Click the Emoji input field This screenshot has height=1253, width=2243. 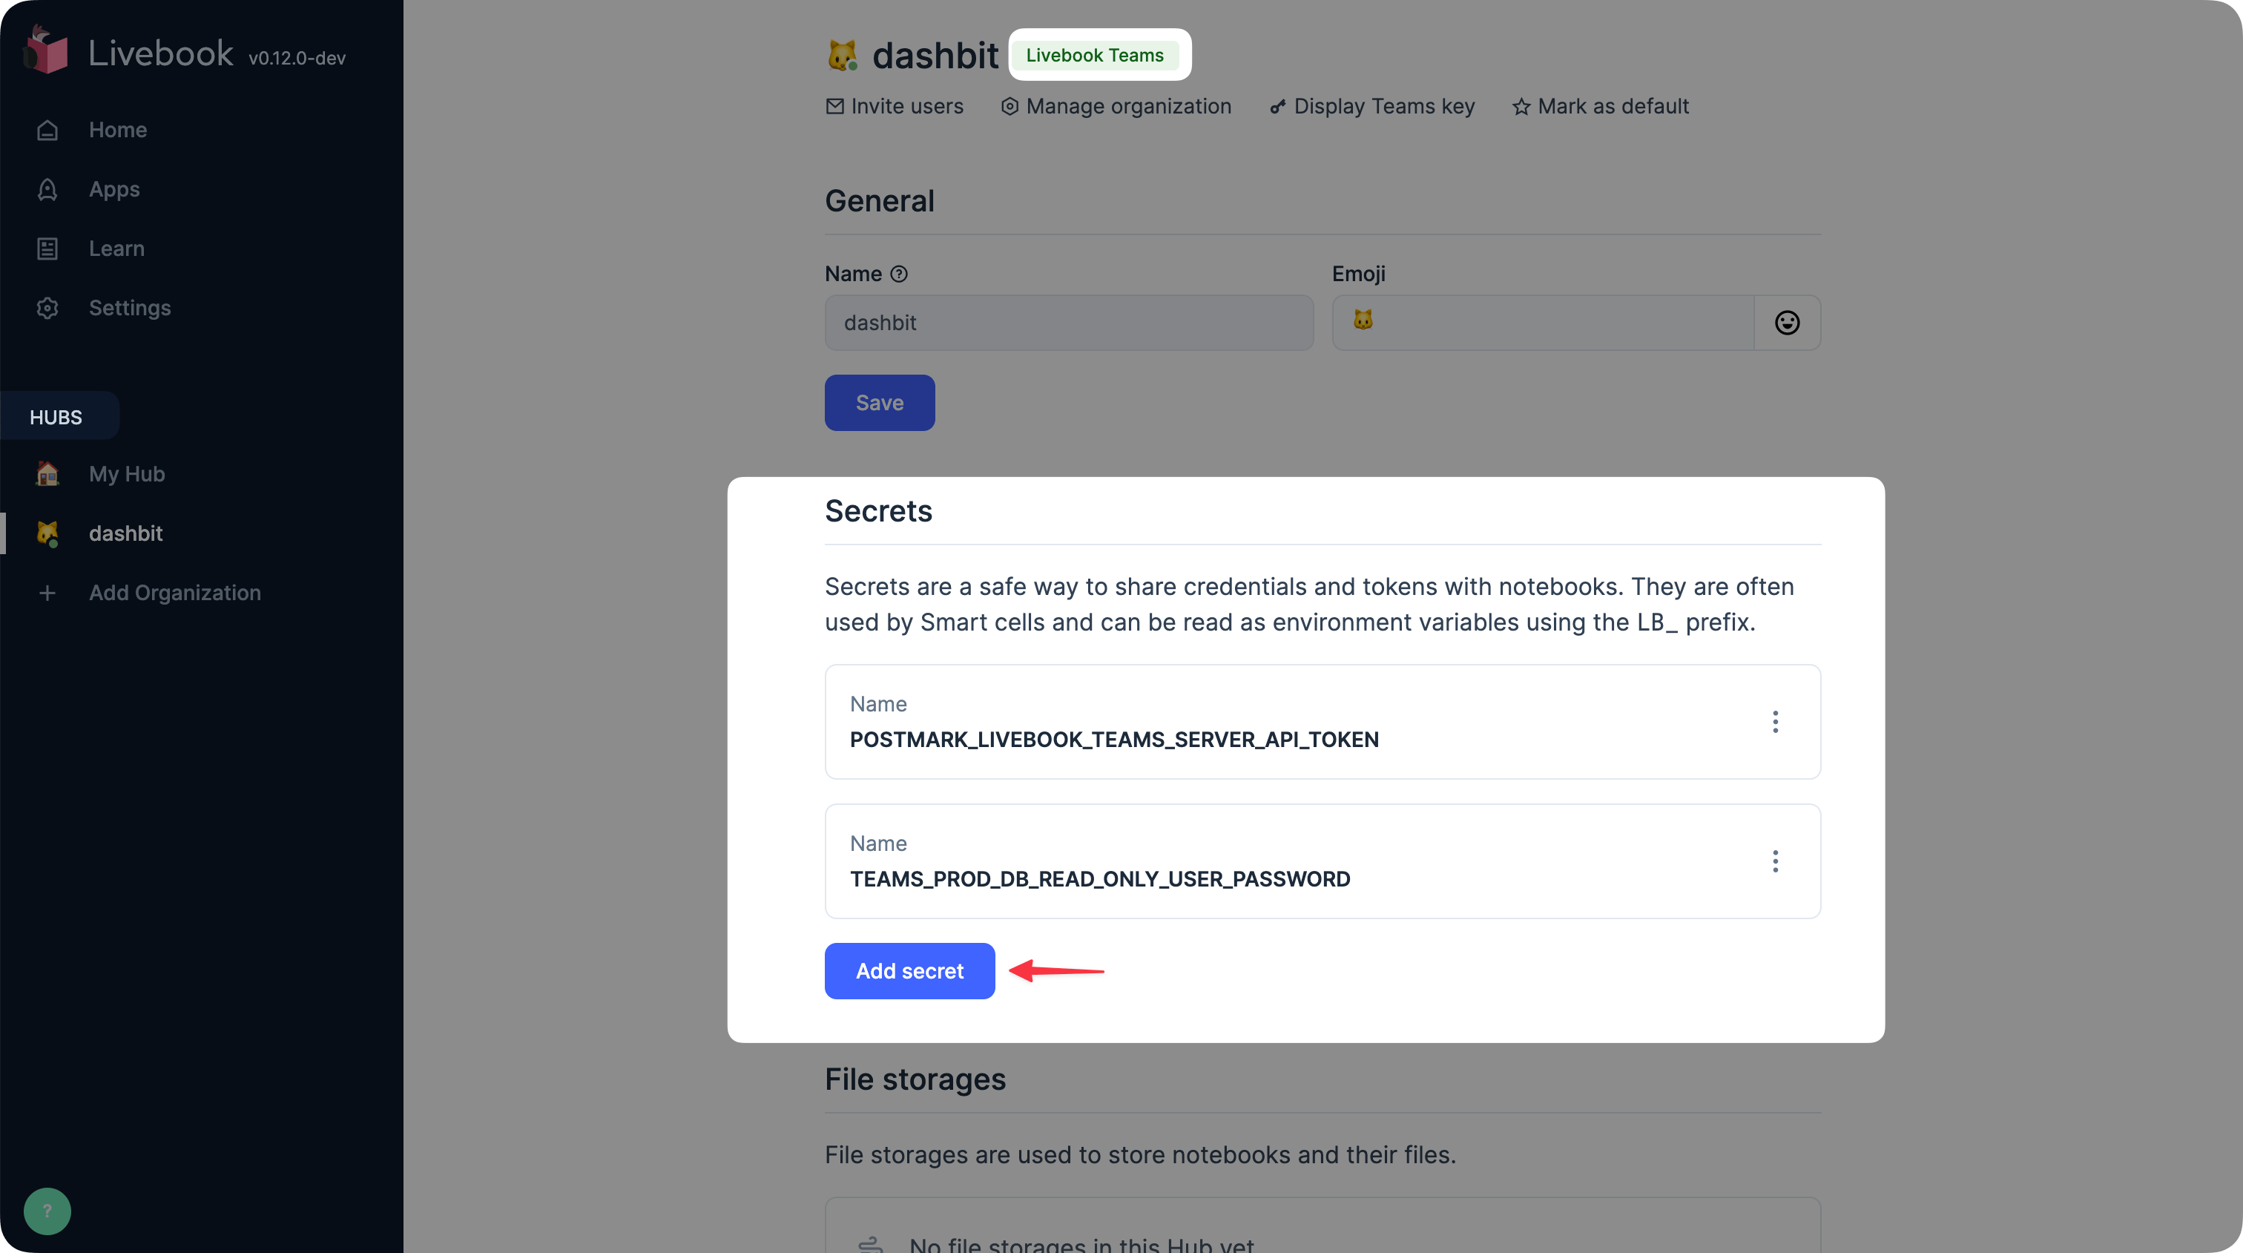tap(1543, 323)
